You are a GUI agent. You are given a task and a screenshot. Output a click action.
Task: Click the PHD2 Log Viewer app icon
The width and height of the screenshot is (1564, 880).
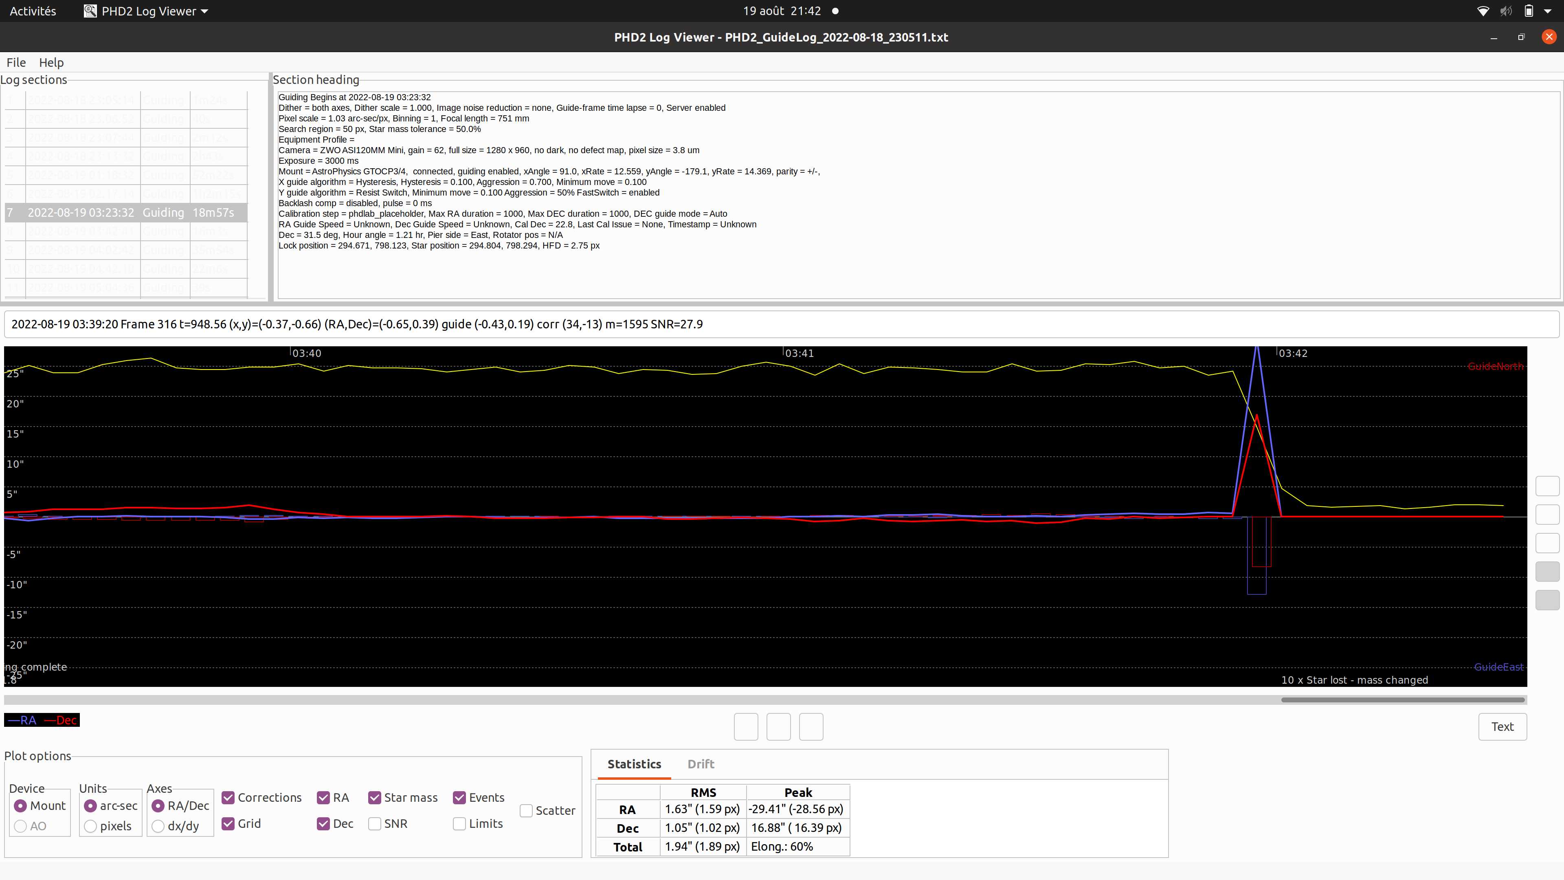click(x=90, y=11)
